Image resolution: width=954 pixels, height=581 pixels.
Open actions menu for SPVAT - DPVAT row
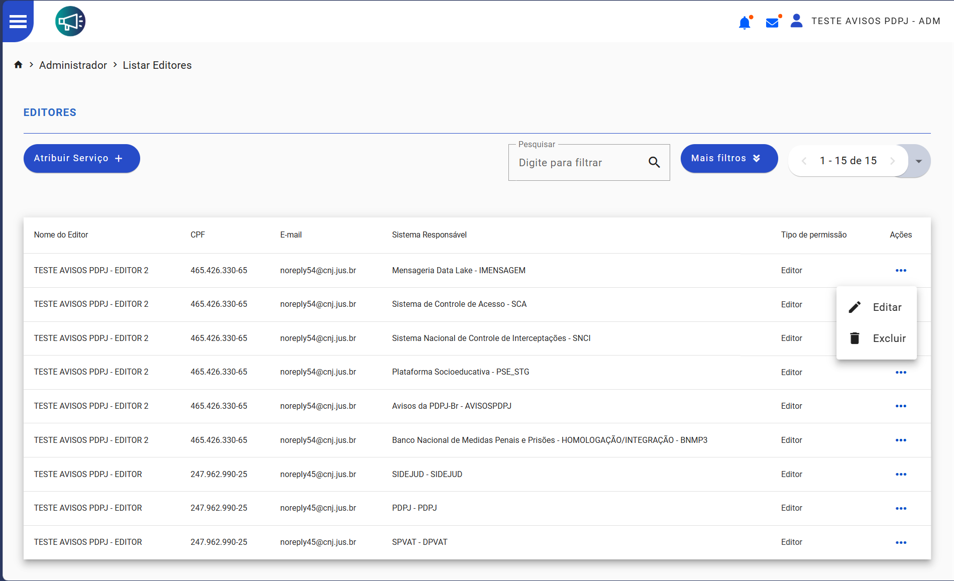(x=901, y=542)
